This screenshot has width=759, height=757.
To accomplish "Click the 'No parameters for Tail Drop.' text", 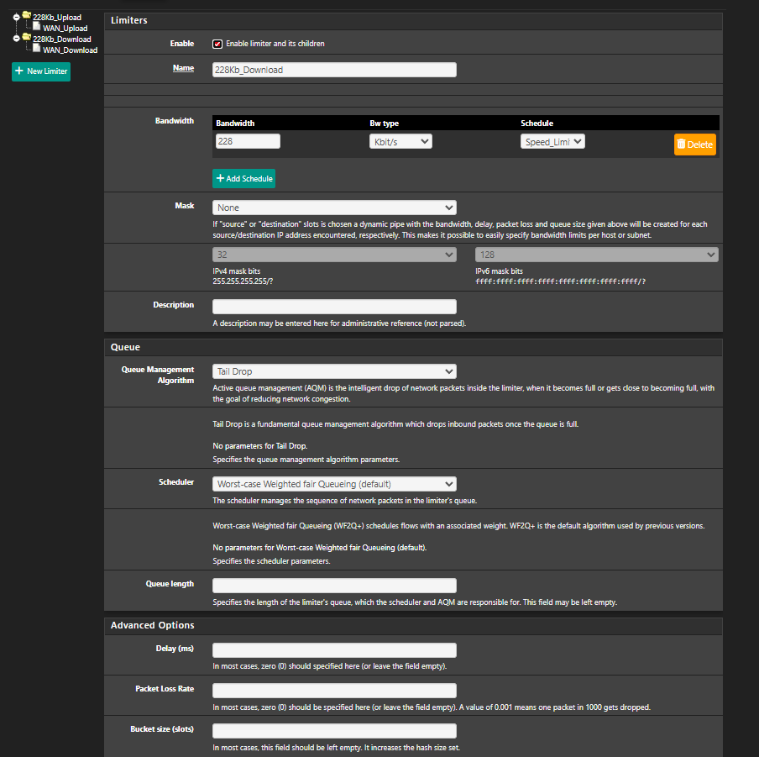I will [x=260, y=446].
